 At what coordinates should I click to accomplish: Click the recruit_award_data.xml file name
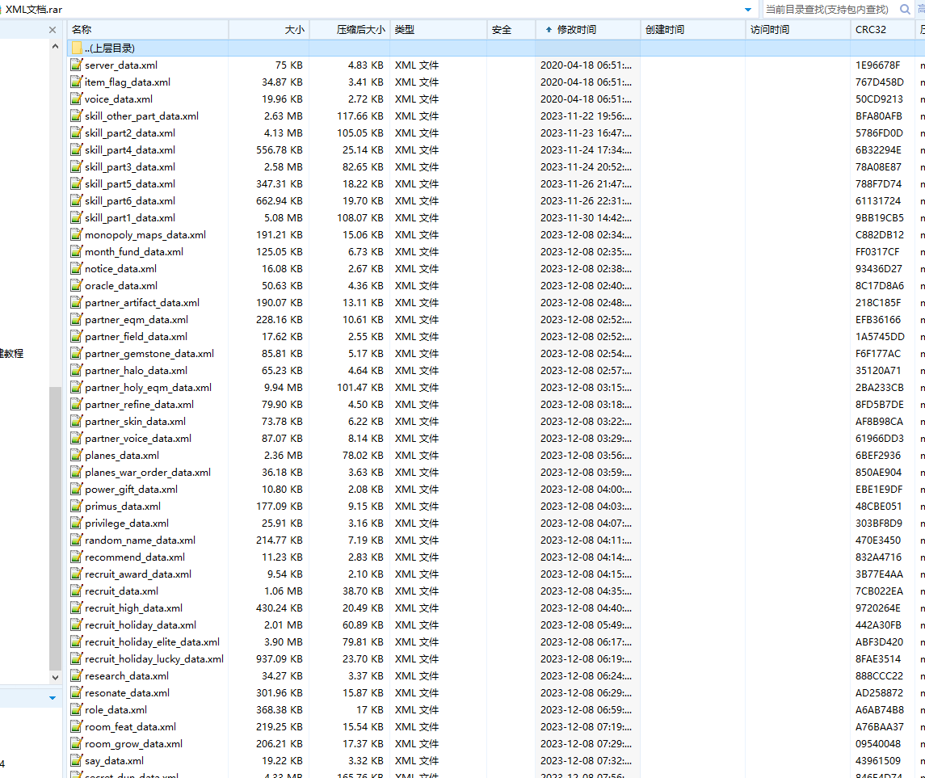pyautogui.click(x=138, y=574)
